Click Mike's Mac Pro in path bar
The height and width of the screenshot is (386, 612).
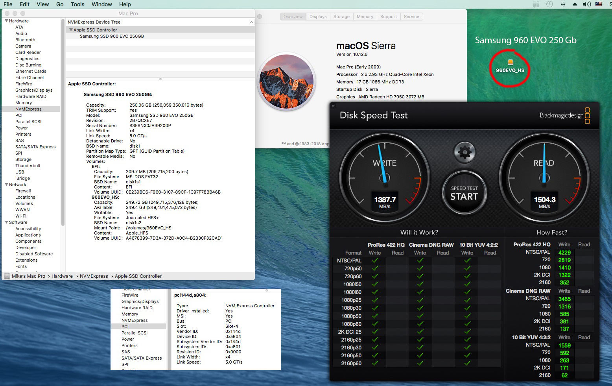pos(28,276)
